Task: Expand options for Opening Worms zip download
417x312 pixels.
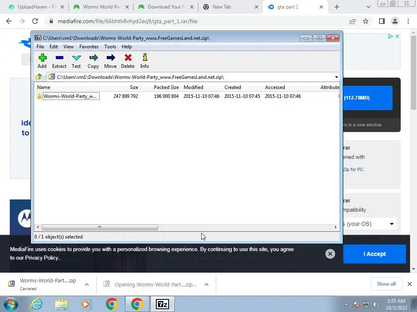Action: pyautogui.click(x=206, y=284)
